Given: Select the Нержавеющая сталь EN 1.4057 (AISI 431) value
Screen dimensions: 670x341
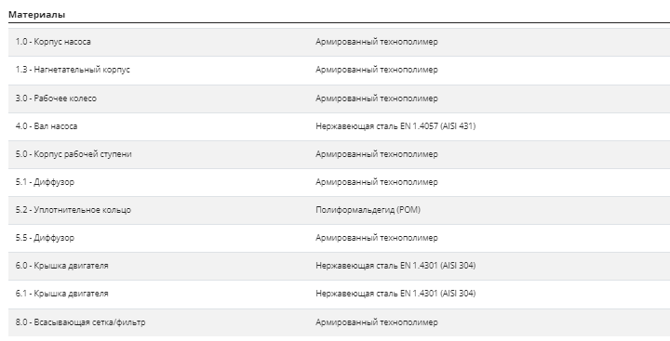Looking at the screenshot, I should (x=395, y=126).
